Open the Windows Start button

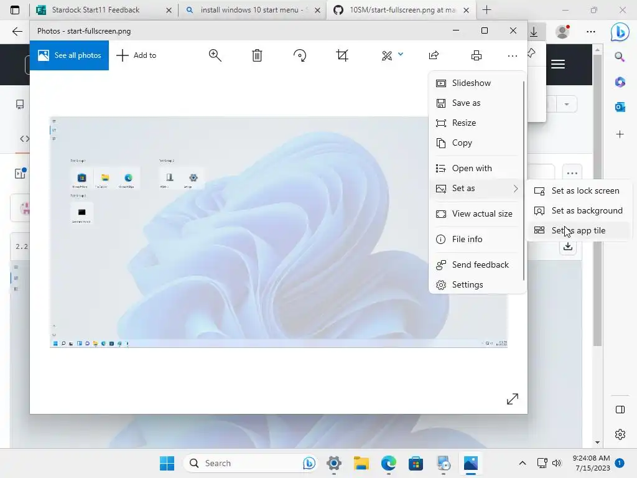point(167,463)
